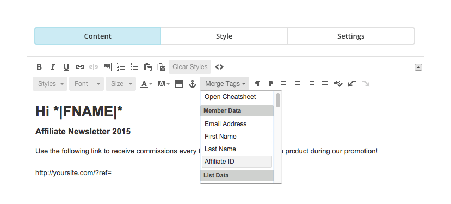Toggle underline formatting
Image resolution: width=451 pixels, height=204 pixels.
point(66,67)
